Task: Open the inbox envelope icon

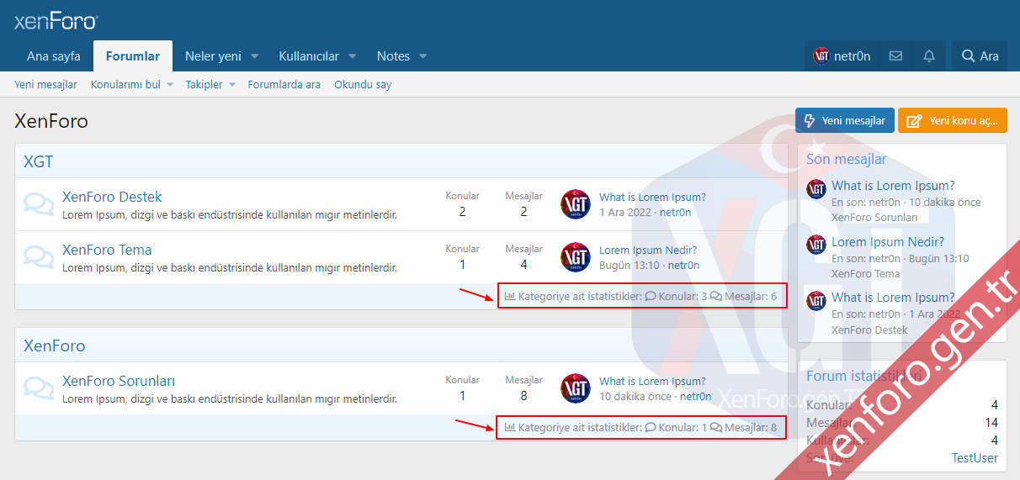Action: click(895, 56)
